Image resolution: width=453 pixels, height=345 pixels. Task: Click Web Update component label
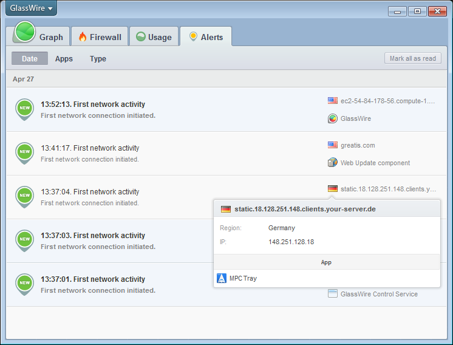click(375, 163)
